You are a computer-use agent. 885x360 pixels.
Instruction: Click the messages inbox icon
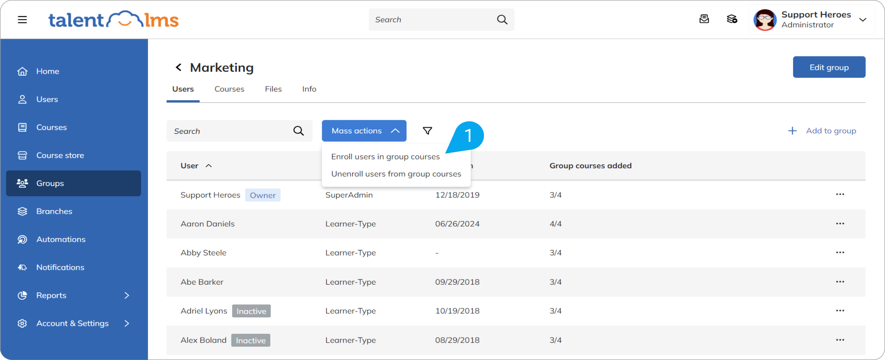click(704, 19)
